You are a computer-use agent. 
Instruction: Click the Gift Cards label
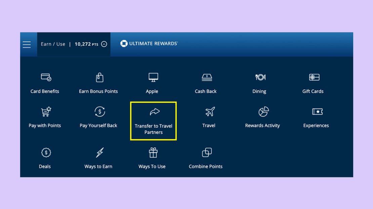tap(313, 91)
